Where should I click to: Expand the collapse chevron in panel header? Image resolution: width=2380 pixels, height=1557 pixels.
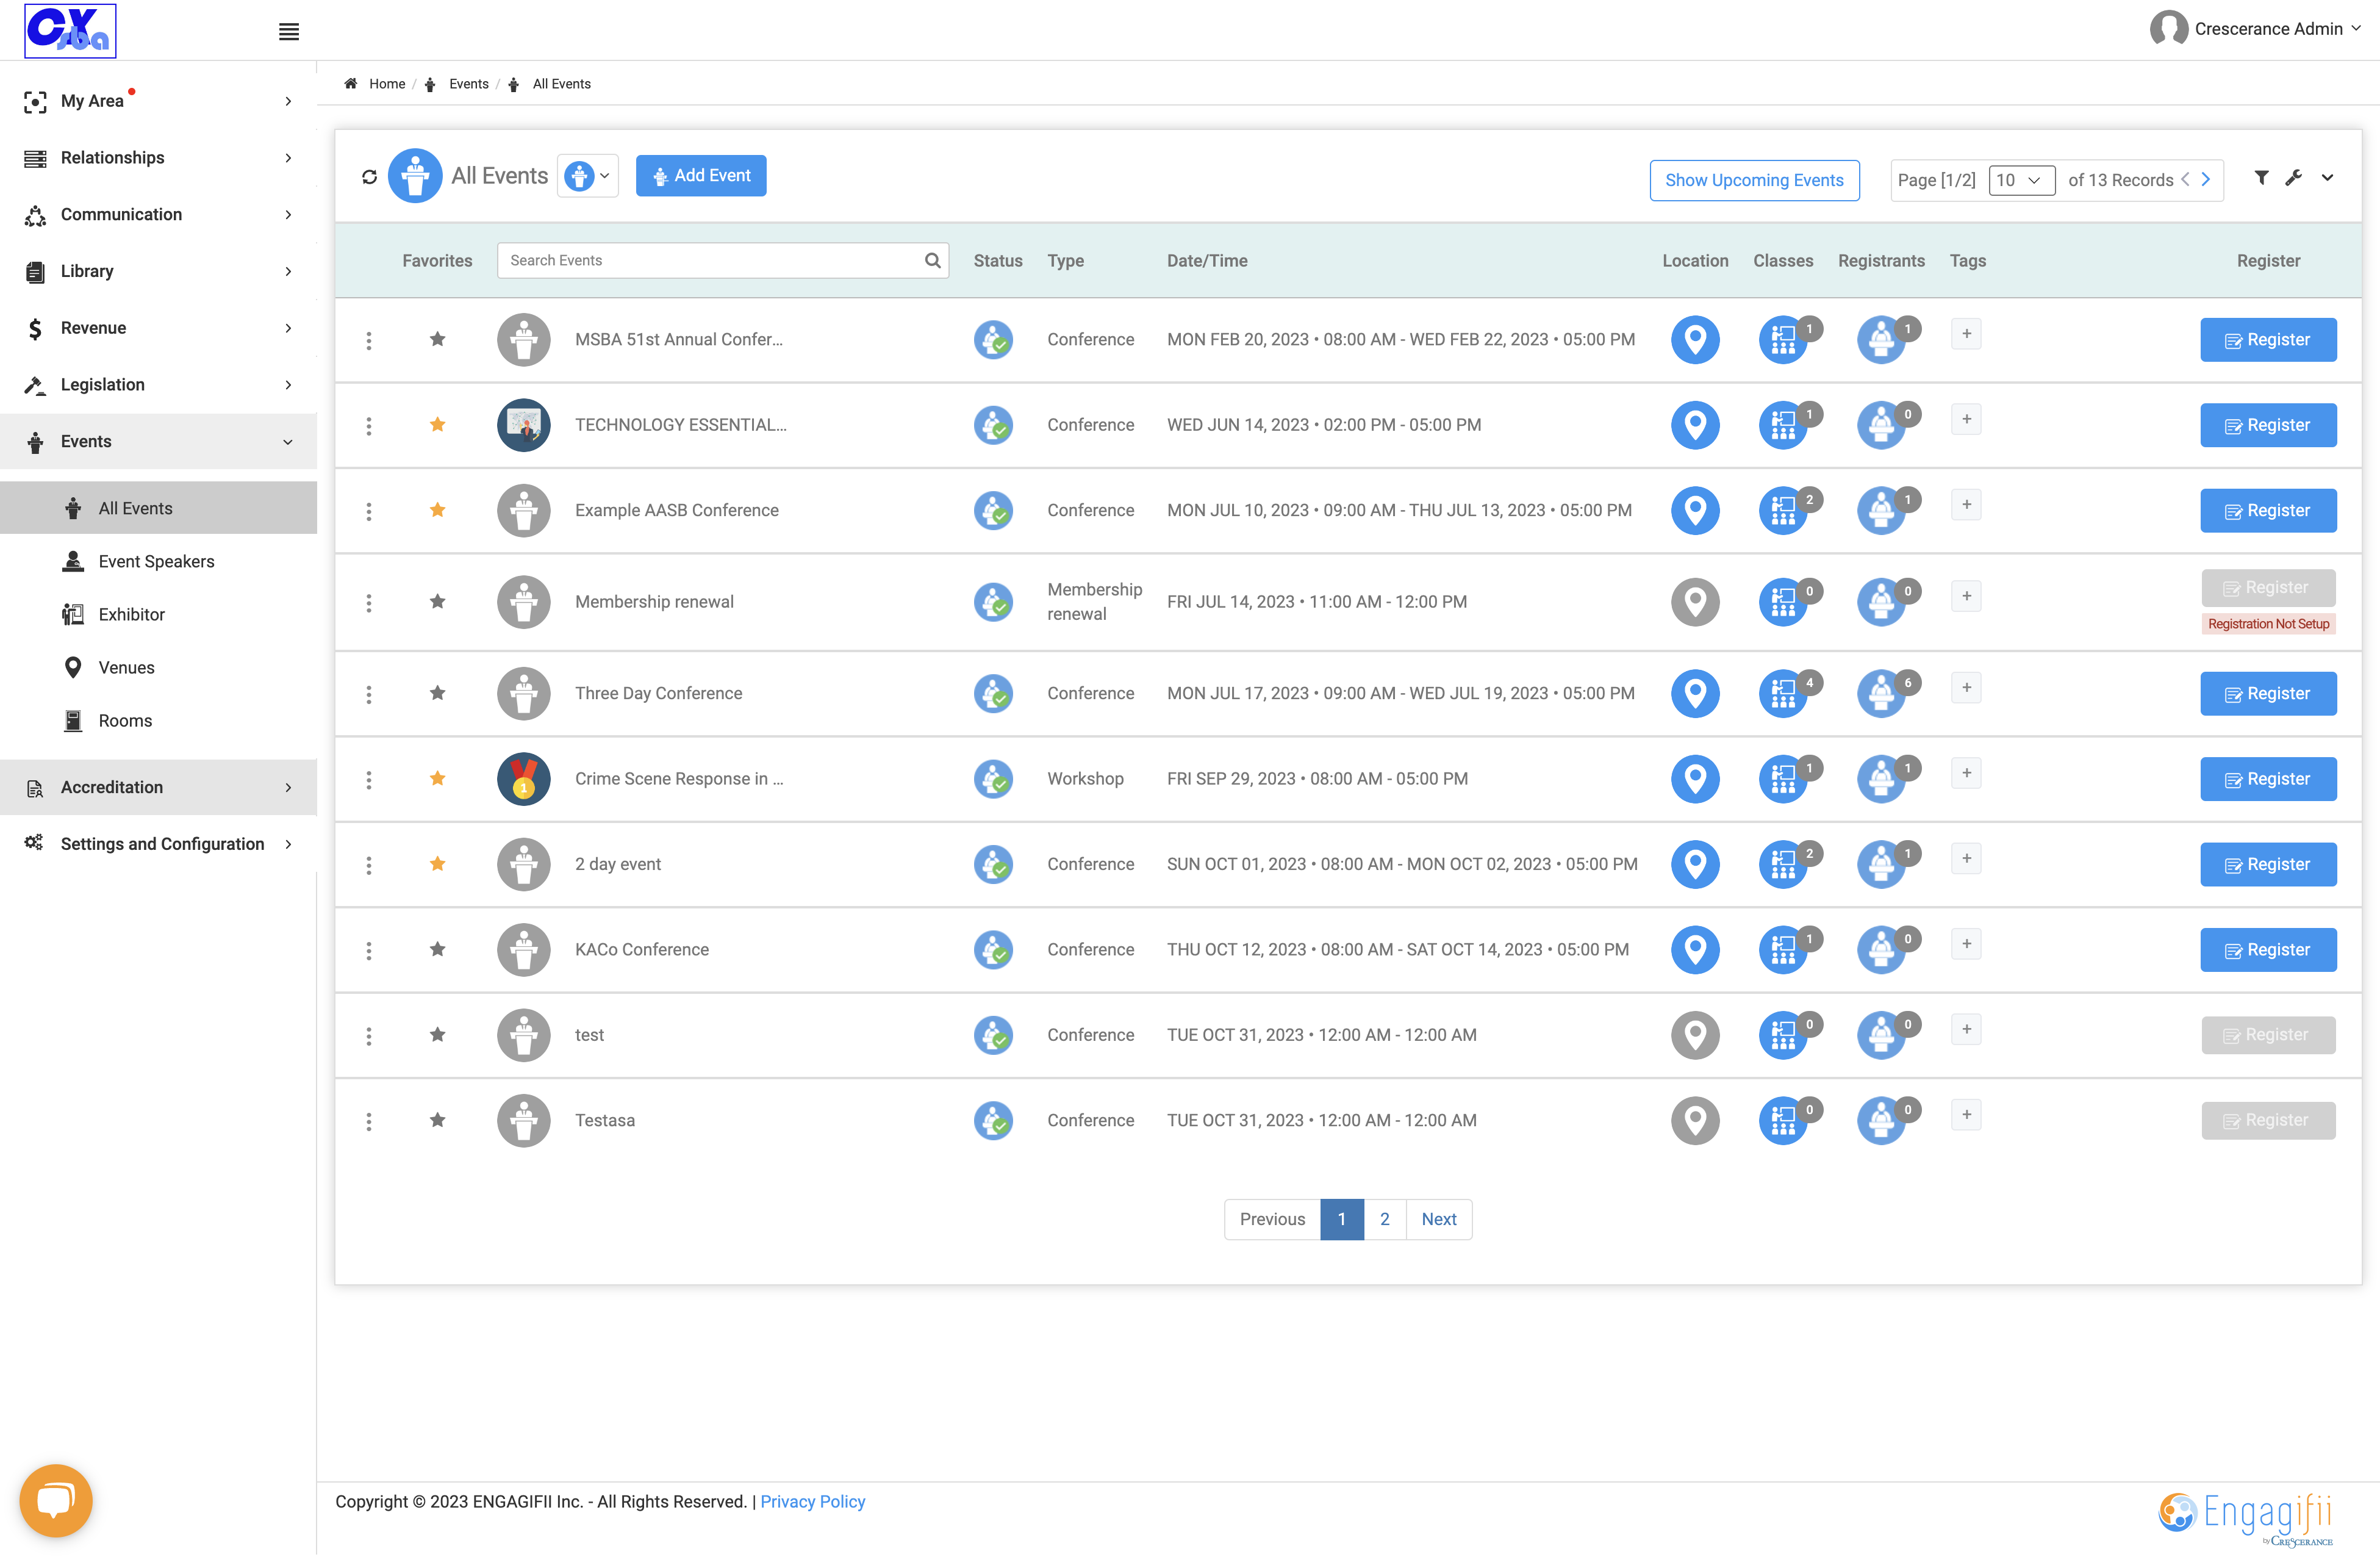point(2327,177)
